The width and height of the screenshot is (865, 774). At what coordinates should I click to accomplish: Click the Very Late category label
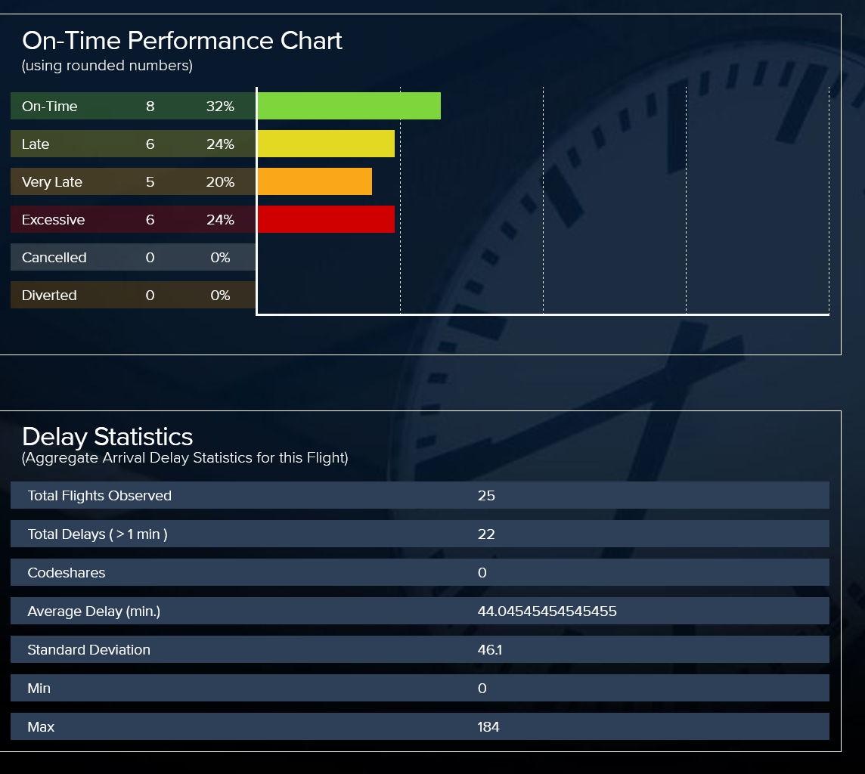52,182
